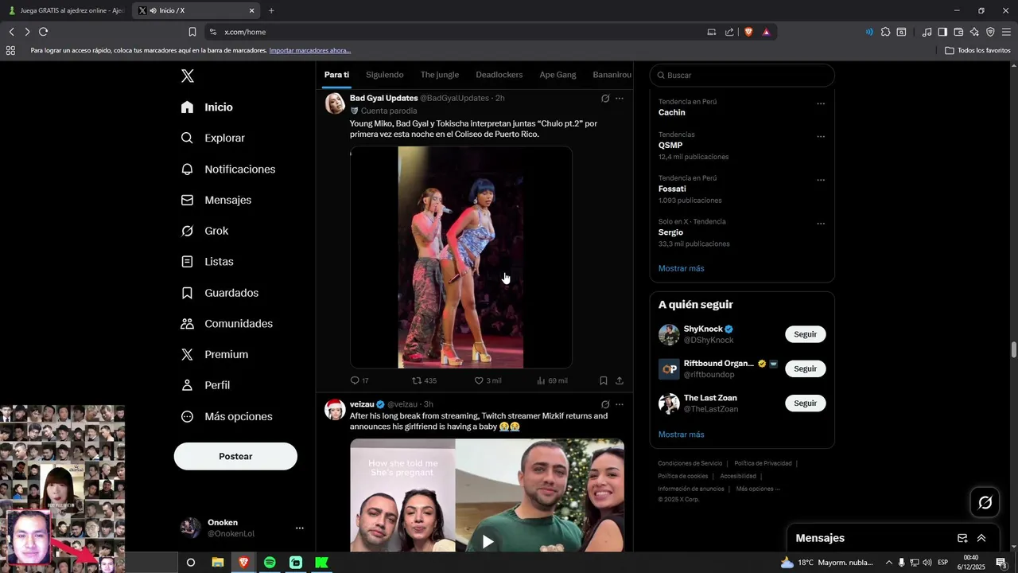Open Listas in the sidebar
Image resolution: width=1018 pixels, height=573 pixels.
click(208, 261)
